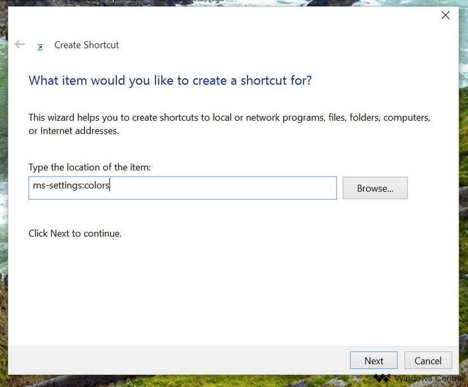
Task: Click the gray footer bar left of Next
Action: (x=169, y=361)
